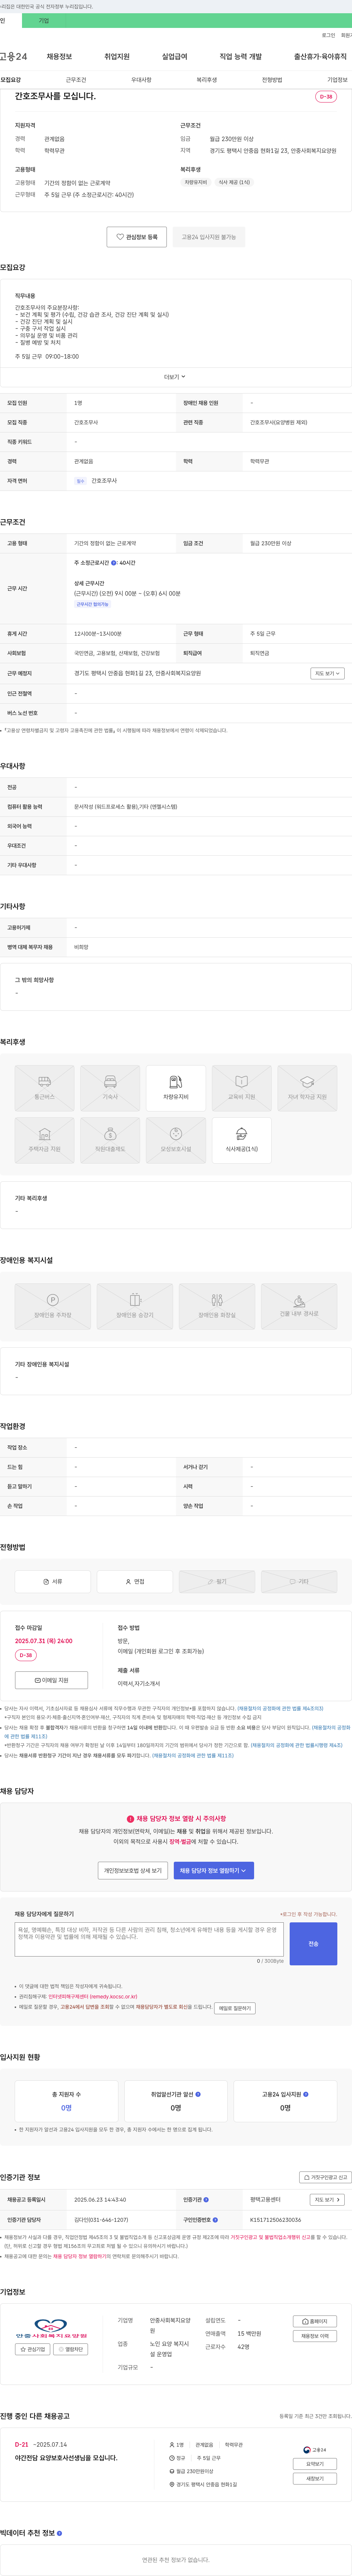
Task: Open the 취업지원 main menu
Action: [117, 57]
